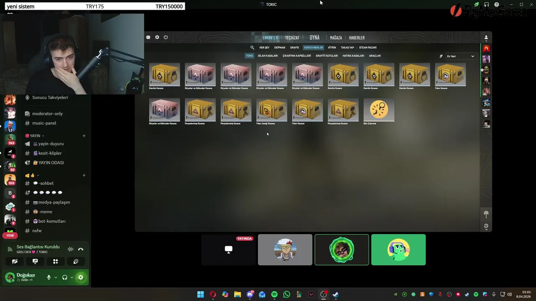Toggle Discord screen sharing

[x=35, y=261]
